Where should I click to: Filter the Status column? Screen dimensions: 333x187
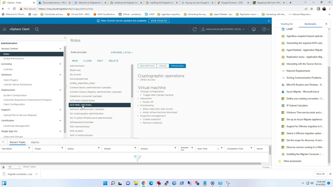(x=99, y=148)
